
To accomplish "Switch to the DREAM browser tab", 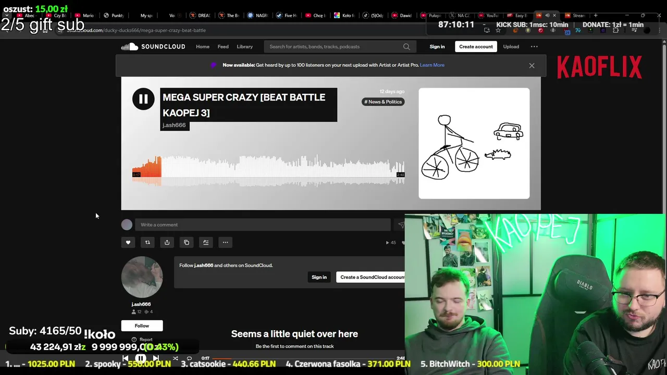I will pyautogui.click(x=201, y=16).
